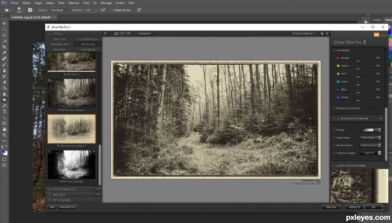Screen dimensions: 392x223
Task: Select the Move tool in Photoshop
Action: pos(4,23)
